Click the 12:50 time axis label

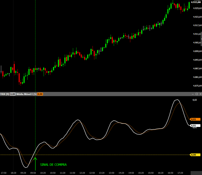(92, 173)
